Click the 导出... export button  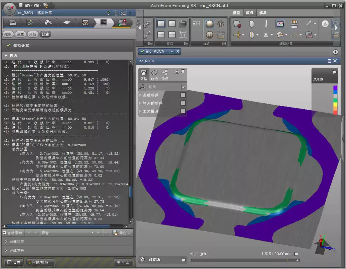coord(122,232)
